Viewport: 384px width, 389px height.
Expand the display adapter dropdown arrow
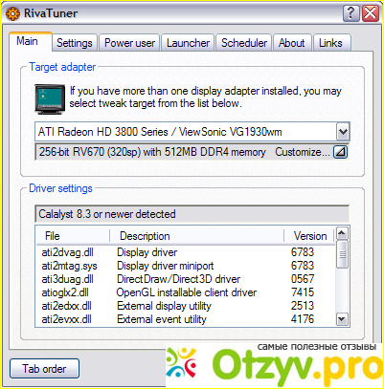(x=343, y=132)
